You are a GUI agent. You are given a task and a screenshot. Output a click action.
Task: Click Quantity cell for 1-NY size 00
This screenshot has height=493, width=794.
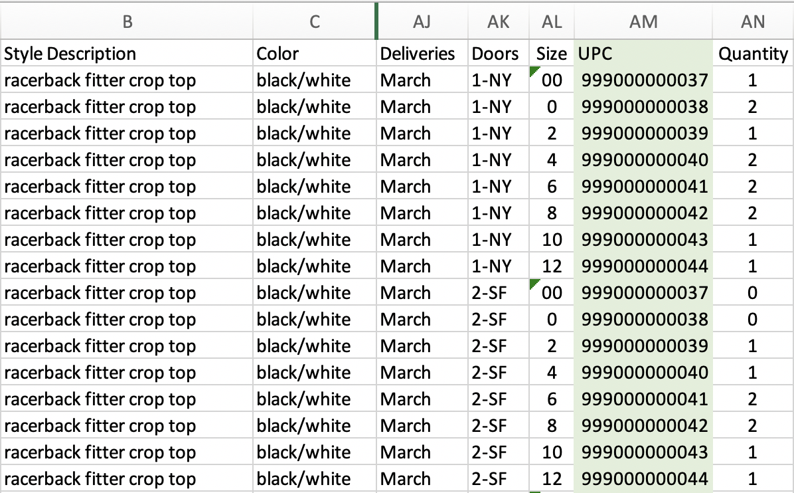(753, 80)
